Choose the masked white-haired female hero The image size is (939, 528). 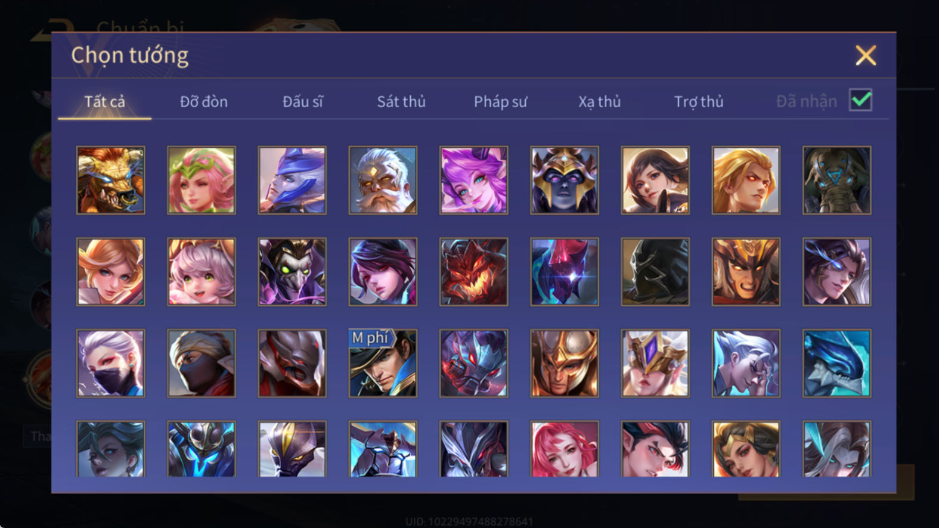point(110,363)
